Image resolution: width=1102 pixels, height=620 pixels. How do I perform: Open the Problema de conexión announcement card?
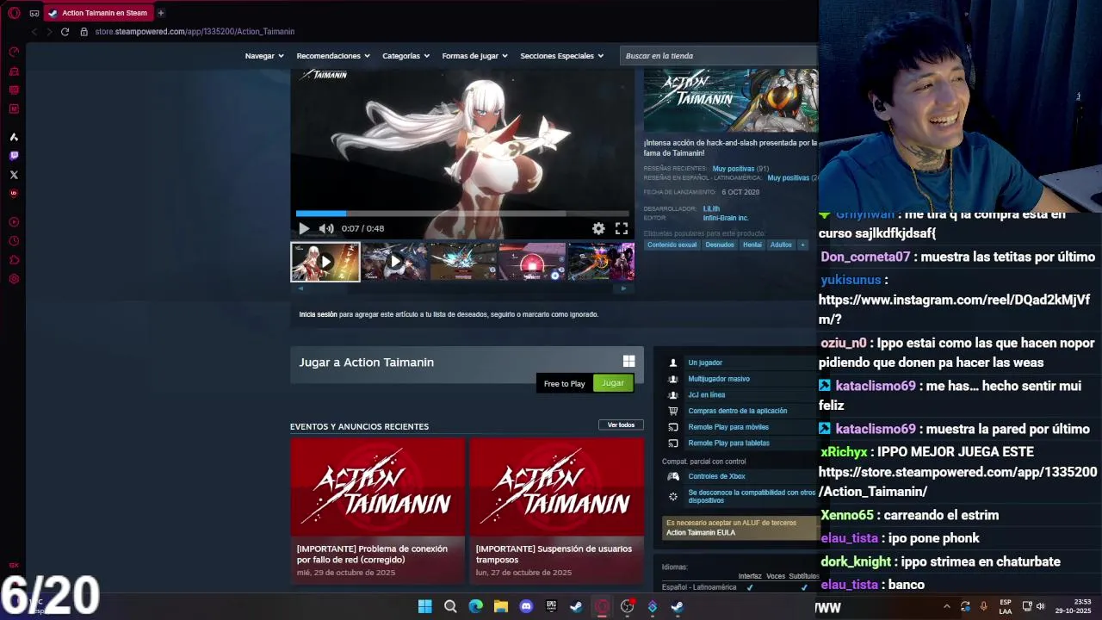coord(377,510)
